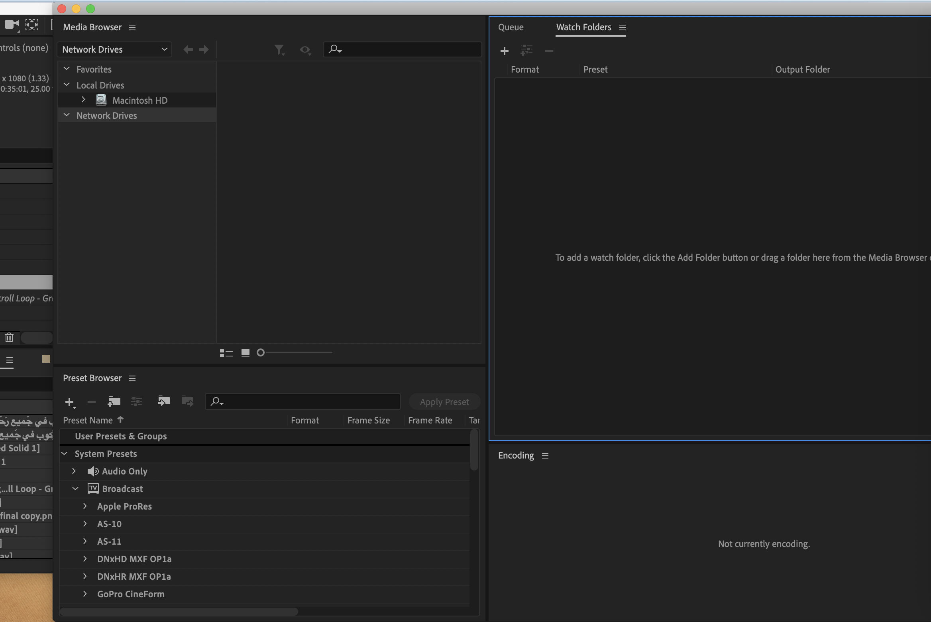Toggle the file type filter funnel icon
The width and height of the screenshot is (931, 622).
click(x=279, y=49)
